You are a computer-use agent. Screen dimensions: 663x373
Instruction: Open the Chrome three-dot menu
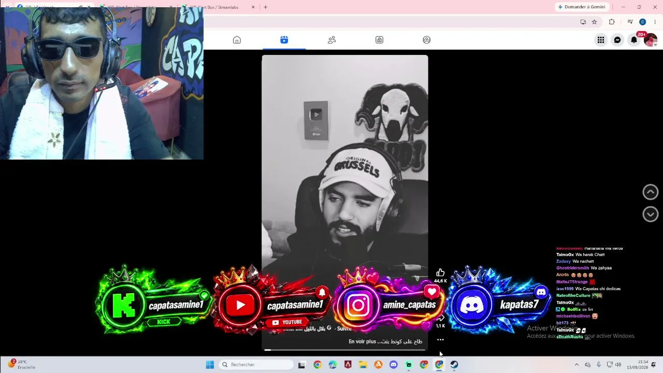[655, 22]
